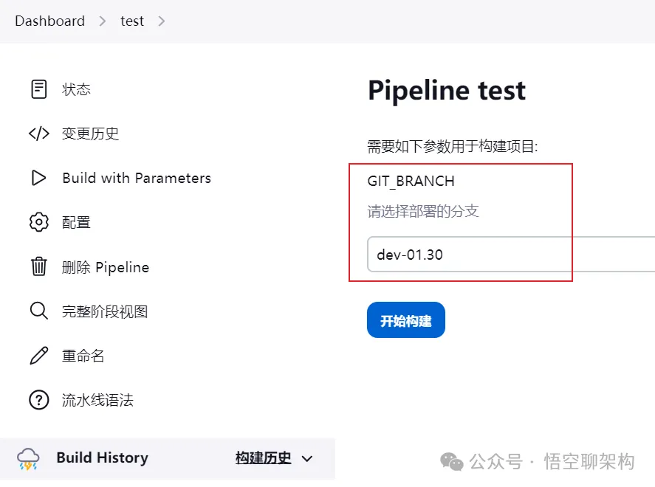Select 配置 from the sidebar menu

pos(78,222)
